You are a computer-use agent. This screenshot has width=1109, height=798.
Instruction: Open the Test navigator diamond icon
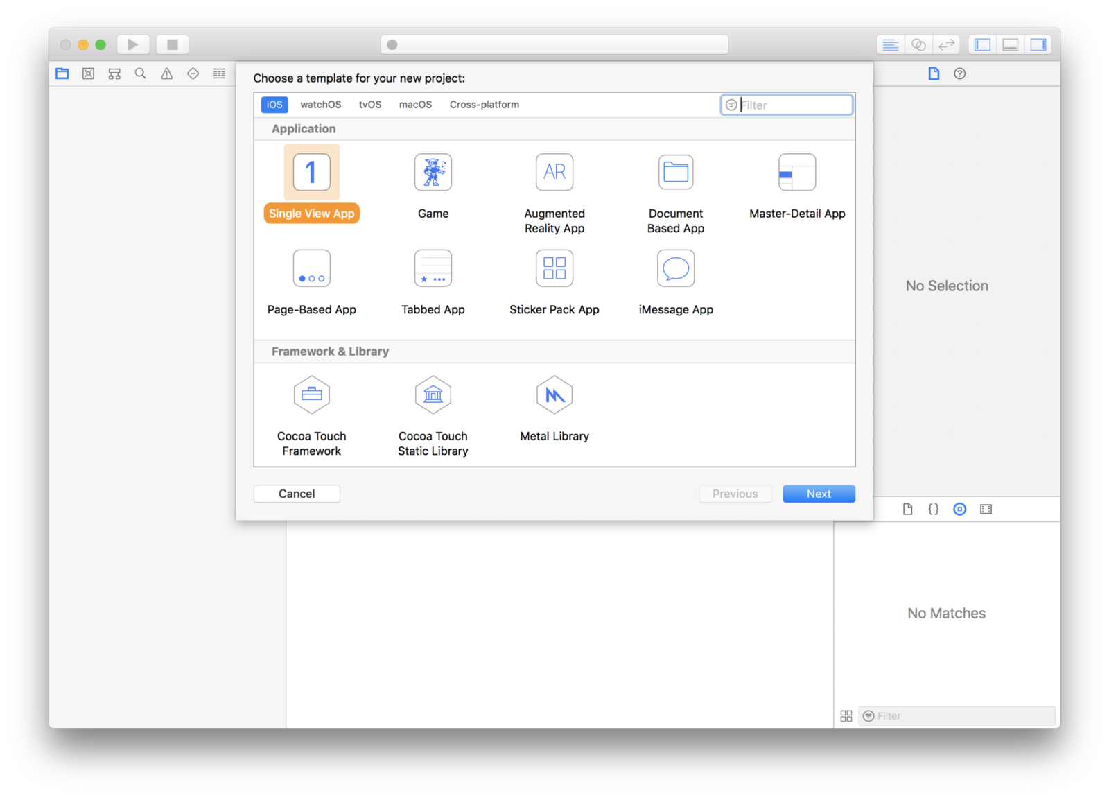(193, 73)
